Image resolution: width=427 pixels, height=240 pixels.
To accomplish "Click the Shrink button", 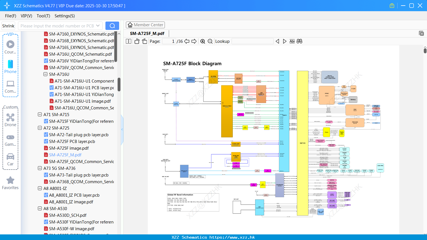I will (8, 26).
